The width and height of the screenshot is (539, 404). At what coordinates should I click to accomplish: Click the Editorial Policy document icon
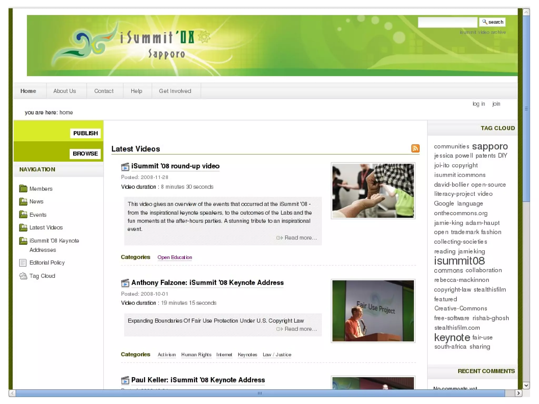pos(23,263)
